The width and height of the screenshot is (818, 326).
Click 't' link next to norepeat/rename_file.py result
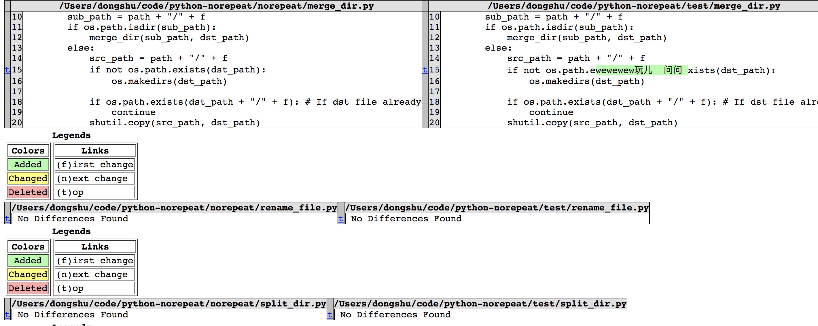coord(7,218)
